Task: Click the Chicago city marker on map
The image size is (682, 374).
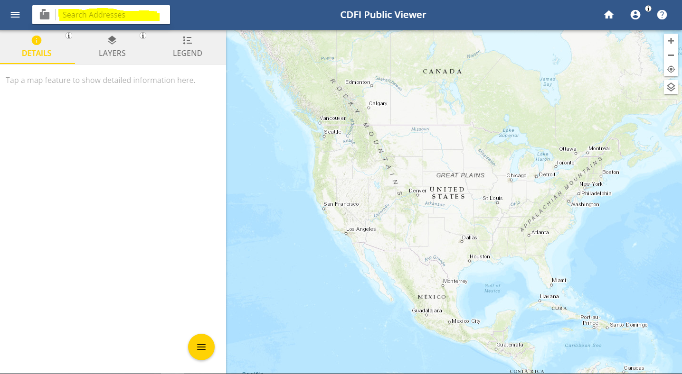Action: pyautogui.click(x=511, y=180)
